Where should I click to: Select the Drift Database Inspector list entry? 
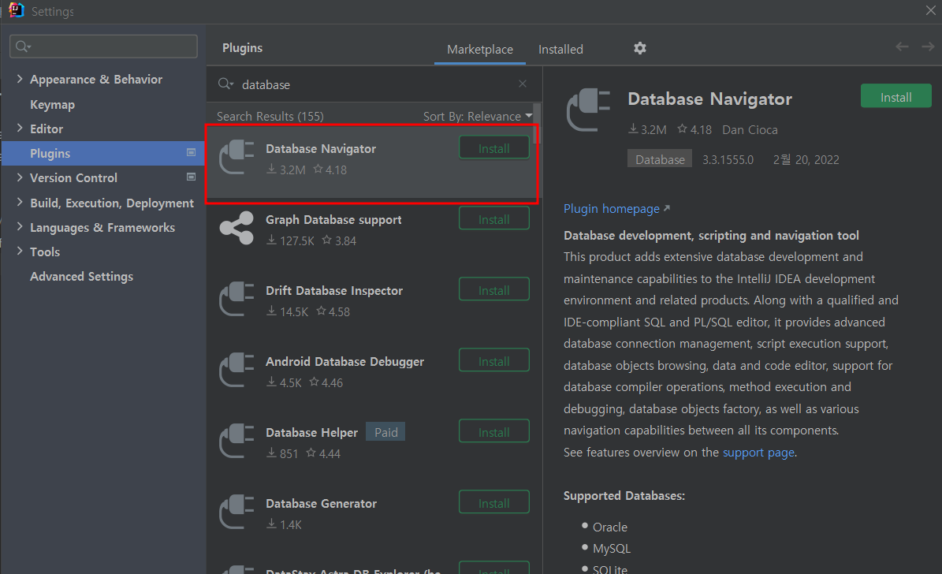(x=373, y=304)
